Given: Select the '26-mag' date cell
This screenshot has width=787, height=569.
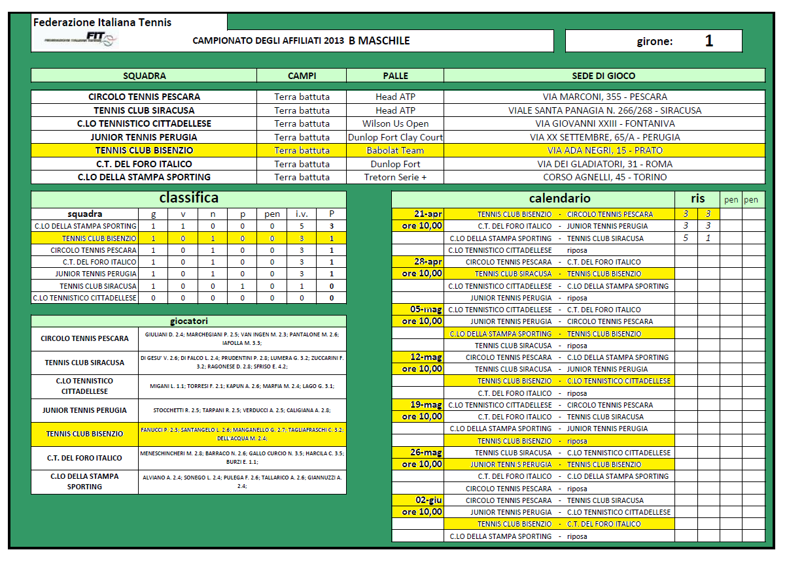Looking at the screenshot, I should click(x=418, y=453).
